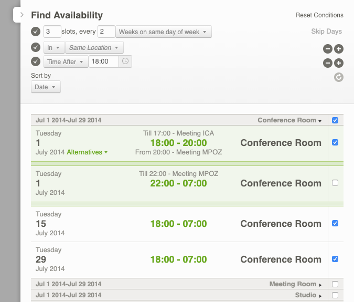Open the clock time picker
The image size is (354, 302).
125,61
